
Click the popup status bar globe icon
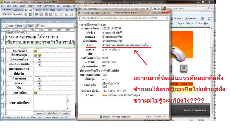point(101,117)
